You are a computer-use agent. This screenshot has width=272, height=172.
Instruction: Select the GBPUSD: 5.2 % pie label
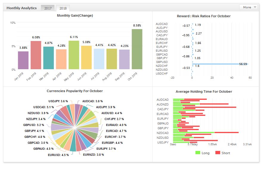(33, 125)
